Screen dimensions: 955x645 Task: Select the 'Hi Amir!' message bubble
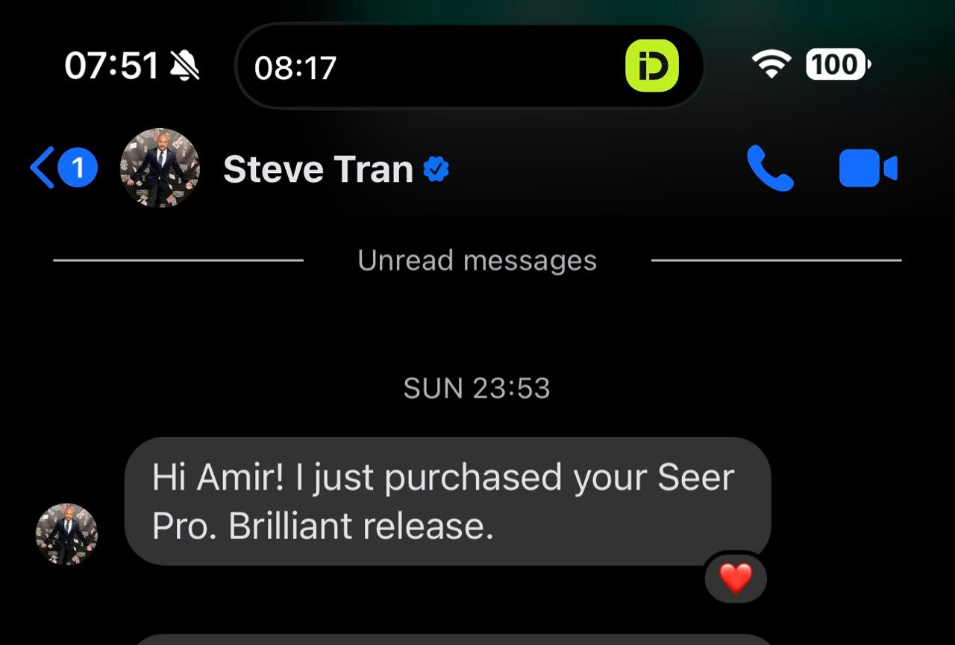tap(448, 501)
